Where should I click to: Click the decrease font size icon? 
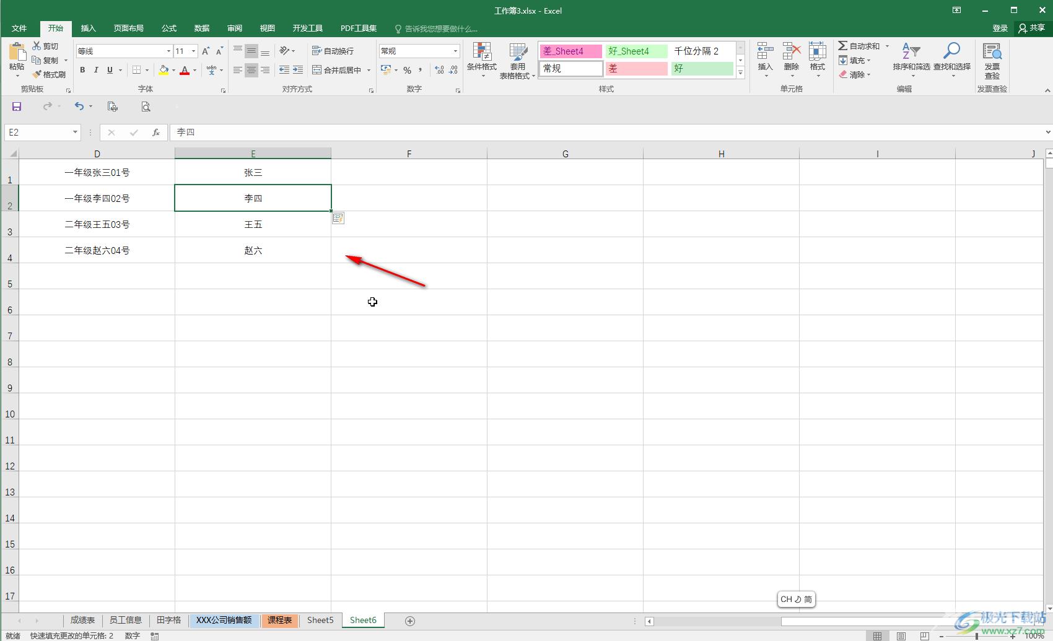tap(219, 51)
